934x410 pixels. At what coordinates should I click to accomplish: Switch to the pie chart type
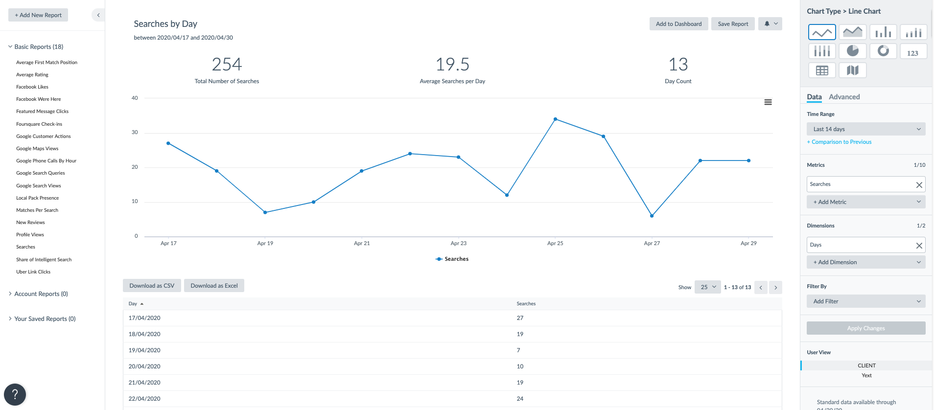[852, 51]
